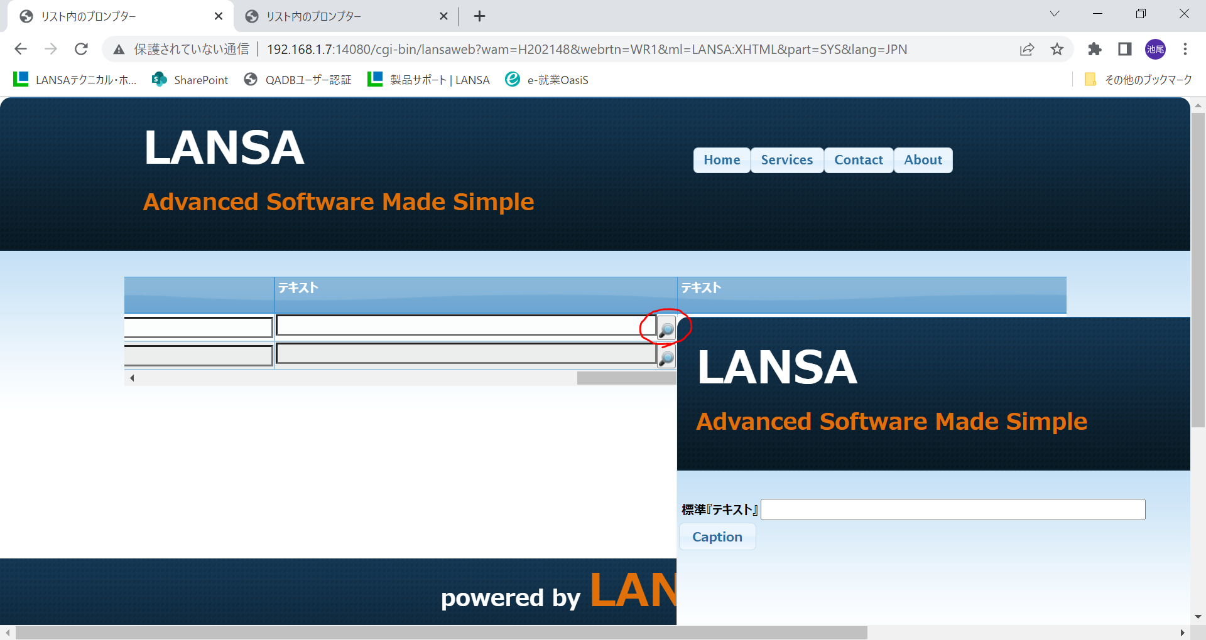This screenshot has width=1206, height=640.
Task: Open a new browser tab
Action: (479, 16)
